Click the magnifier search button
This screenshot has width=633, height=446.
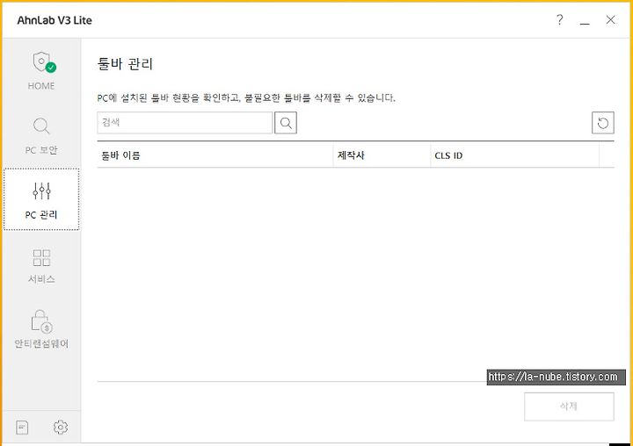tap(286, 123)
